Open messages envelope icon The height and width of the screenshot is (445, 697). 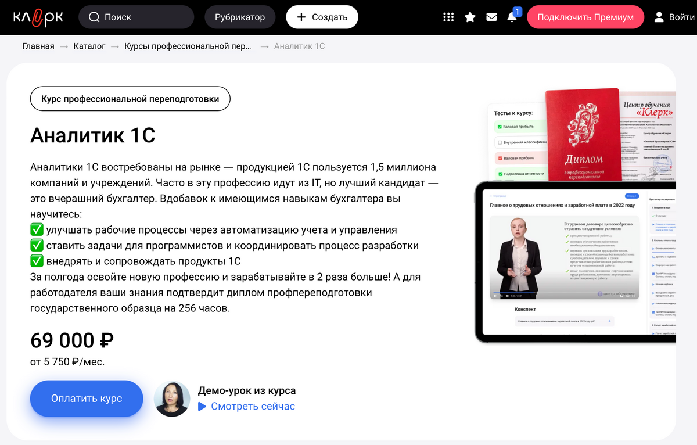click(491, 17)
